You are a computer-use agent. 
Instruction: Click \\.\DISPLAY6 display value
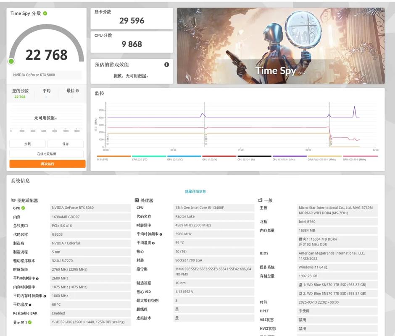(90, 322)
